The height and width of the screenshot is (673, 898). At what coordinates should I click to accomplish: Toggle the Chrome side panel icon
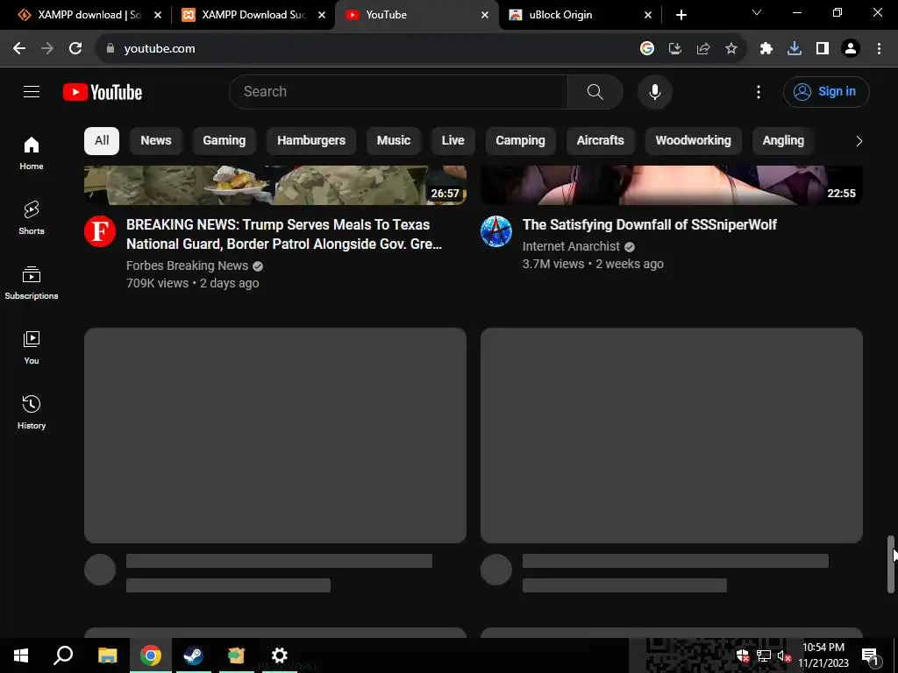823,49
